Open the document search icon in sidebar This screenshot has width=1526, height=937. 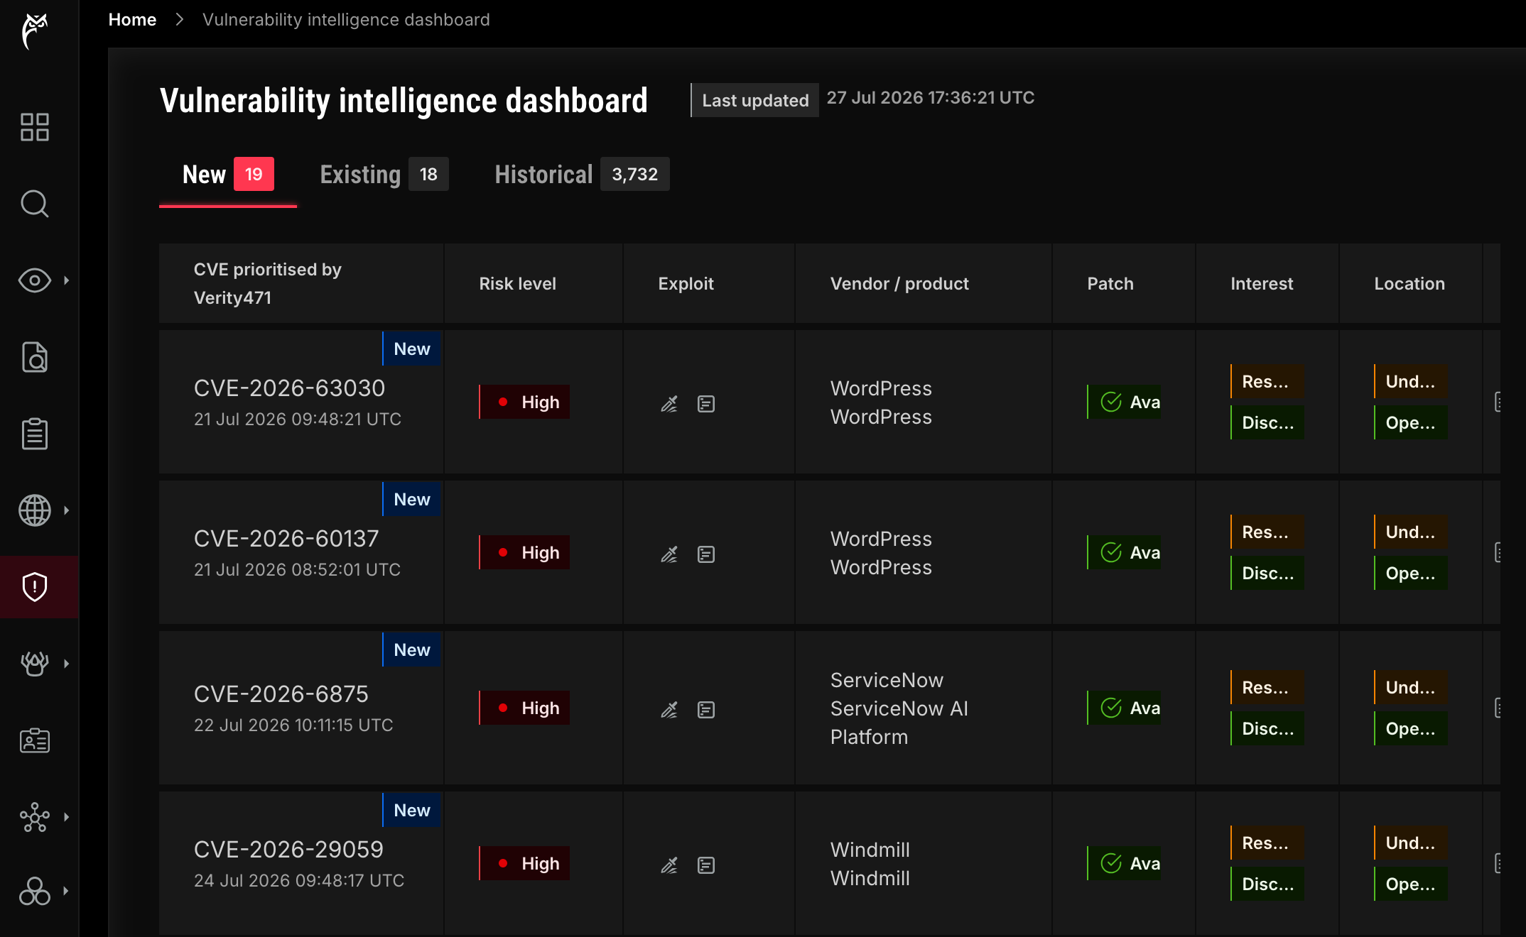34,357
